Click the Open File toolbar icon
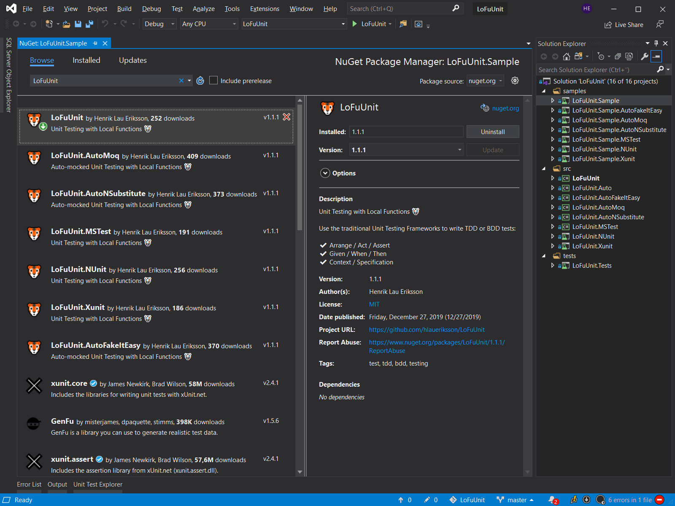 [66, 24]
